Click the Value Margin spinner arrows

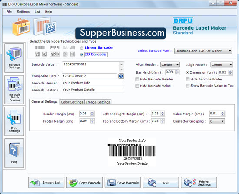pos(223,114)
